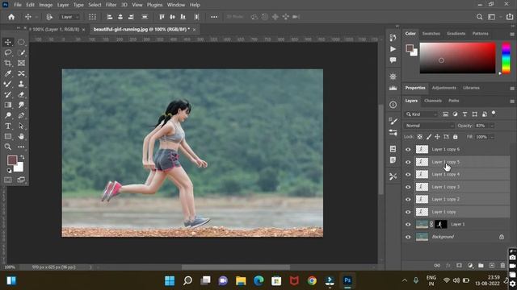Open the Color panel menu

(x=512, y=34)
